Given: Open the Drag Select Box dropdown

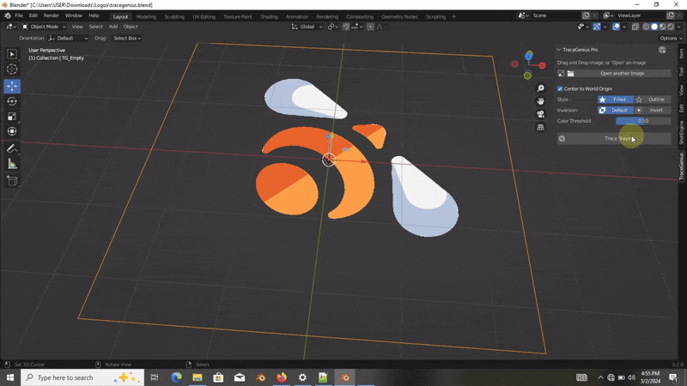Looking at the screenshot, I should click(126, 38).
